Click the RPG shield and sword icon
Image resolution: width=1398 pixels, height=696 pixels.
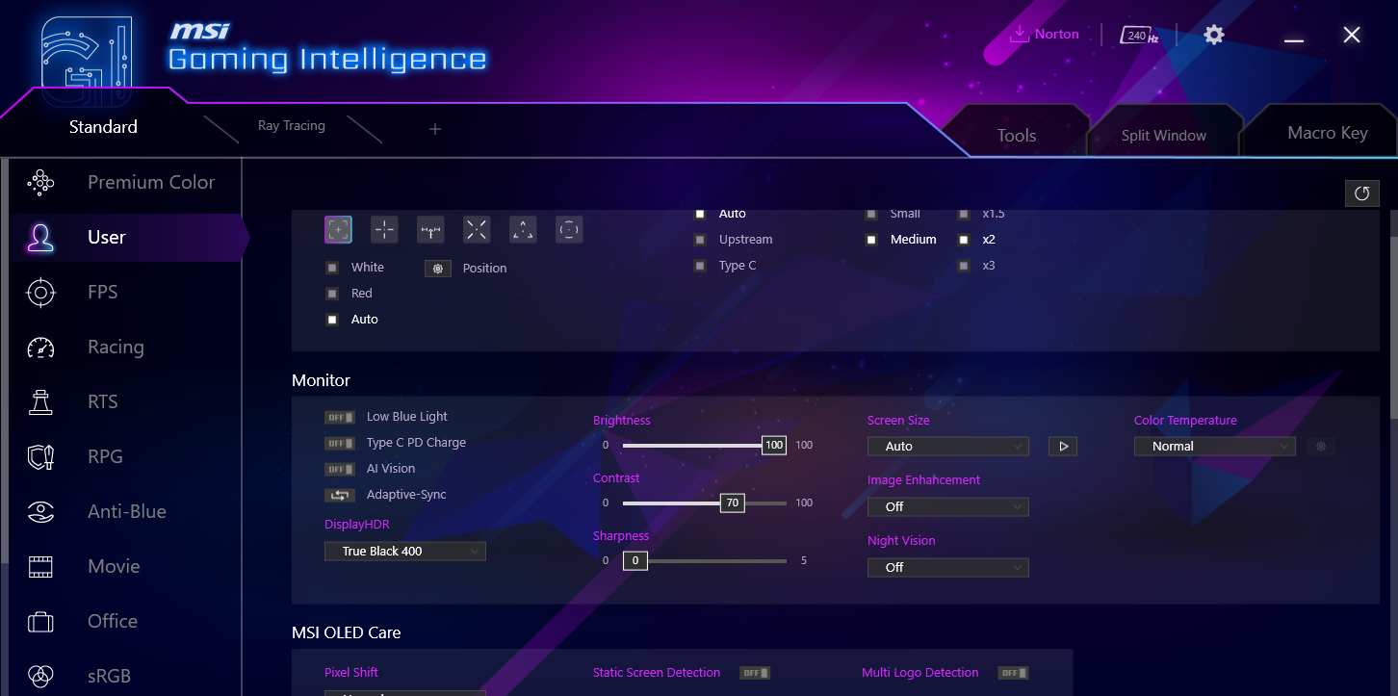[x=40, y=456]
